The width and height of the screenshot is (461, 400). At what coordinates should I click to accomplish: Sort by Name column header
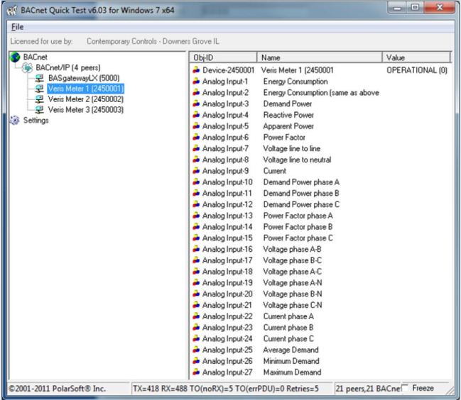tap(320, 57)
